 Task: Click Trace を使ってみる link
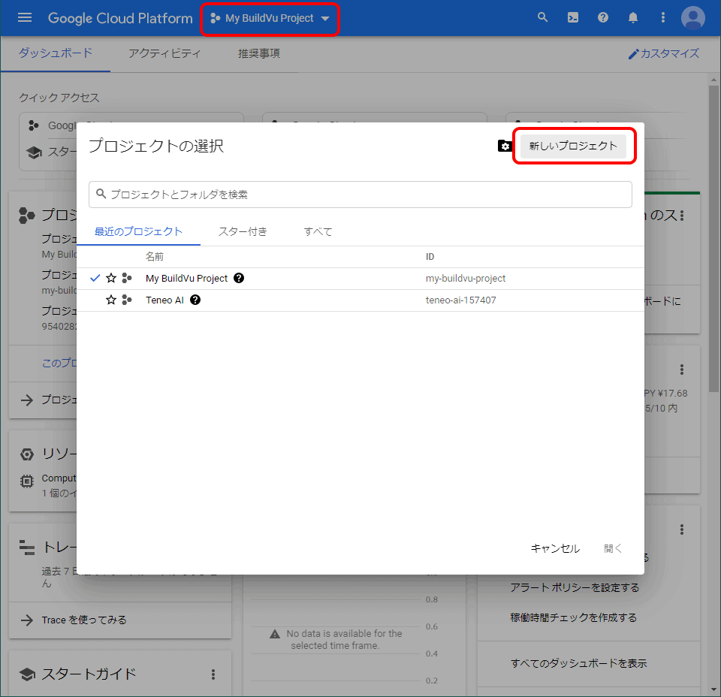pyautogui.click(x=84, y=620)
